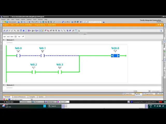The image size is (166, 124).
Task: Select contact D at %I0.3
Action: point(60,72)
